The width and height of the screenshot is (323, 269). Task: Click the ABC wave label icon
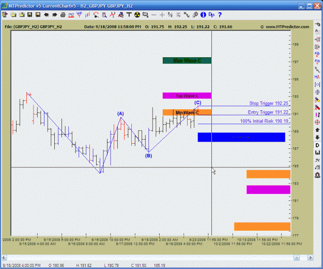[x=121, y=15]
